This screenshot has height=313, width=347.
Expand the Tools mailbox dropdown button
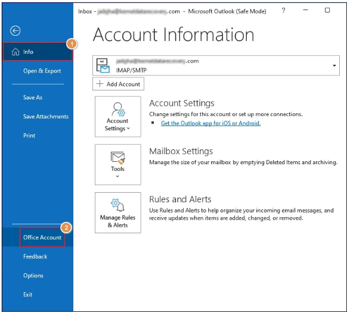[117, 165]
